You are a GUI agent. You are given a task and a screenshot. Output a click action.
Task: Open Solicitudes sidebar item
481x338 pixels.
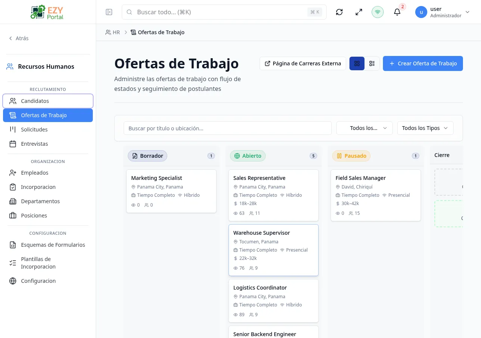(48, 130)
